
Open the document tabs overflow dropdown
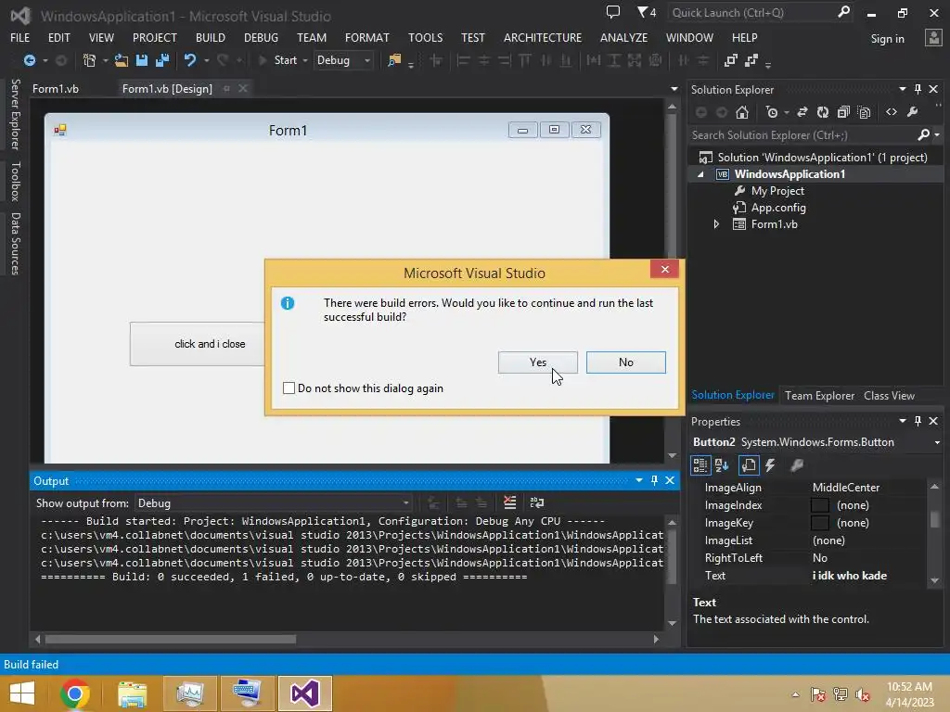pyautogui.click(x=674, y=89)
